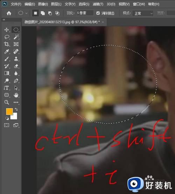Select the Clone Stamp tool
Image resolution: width=175 pixels, height=194 pixels.
[x=16, y=59]
